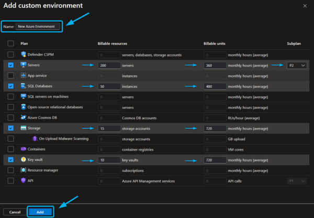314x218 pixels.
Task: Check the Containers plan checkbox
Action: click(11, 149)
